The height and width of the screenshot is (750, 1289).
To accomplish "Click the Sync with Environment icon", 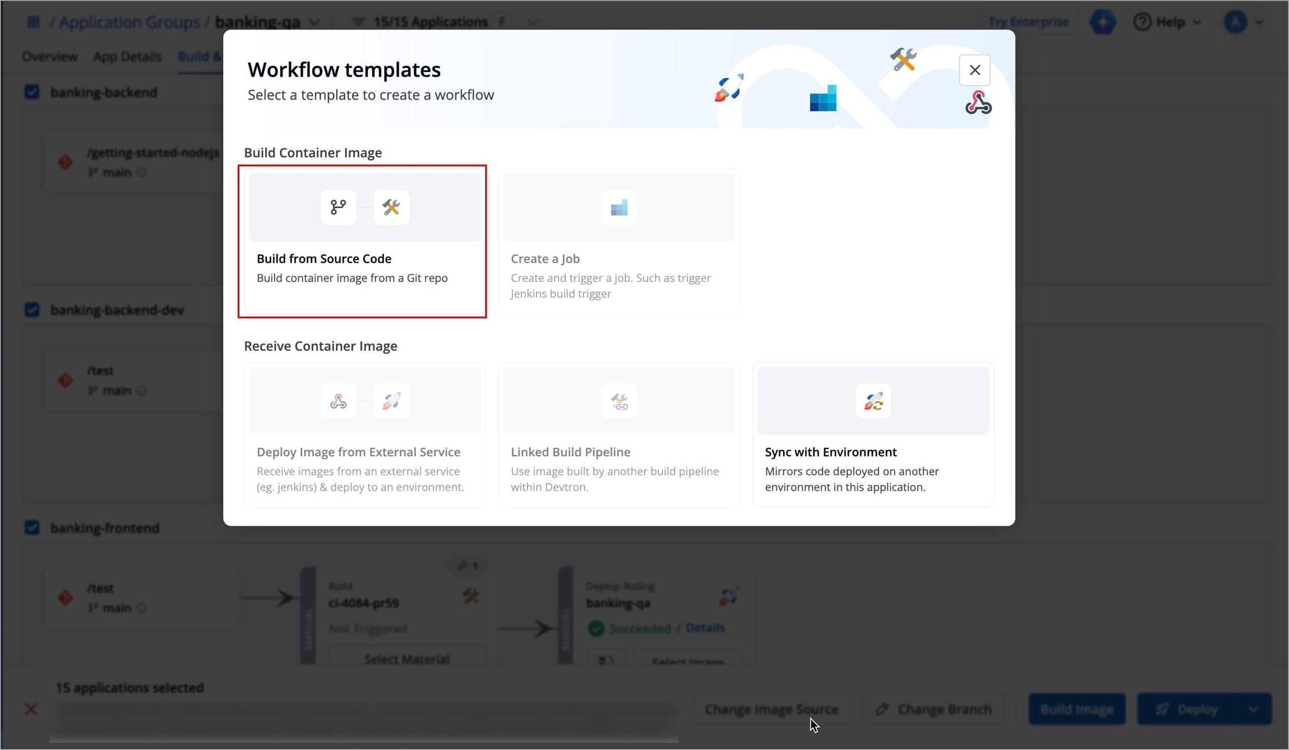I will [x=873, y=401].
